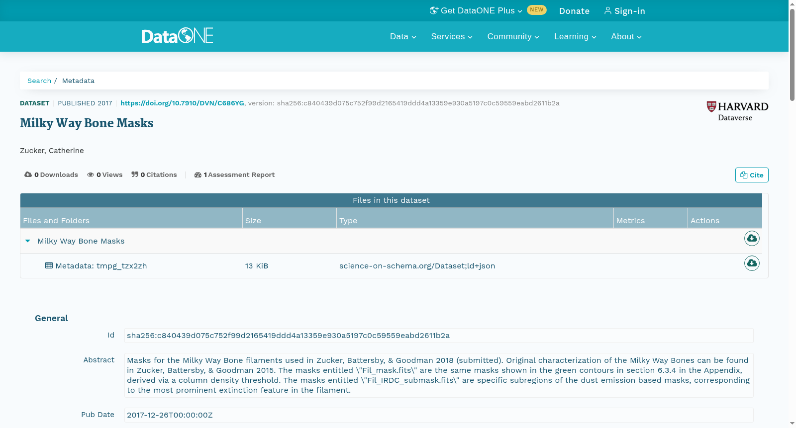Open the Data menu

click(x=403, y=37)
